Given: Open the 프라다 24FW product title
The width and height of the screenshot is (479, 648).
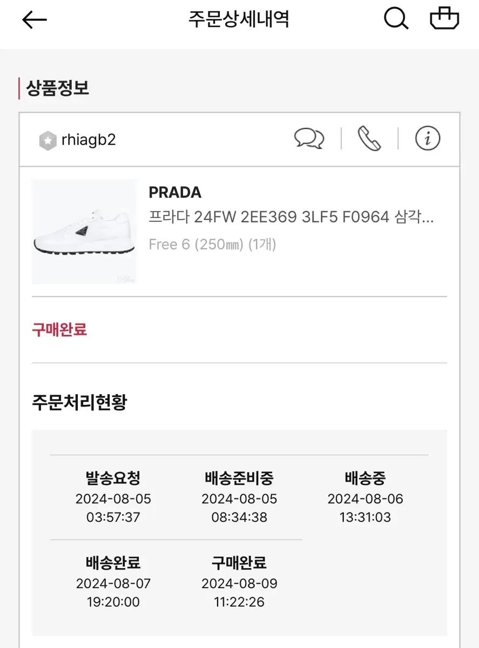Looking at the screenshot, I should tap(291, 217).
